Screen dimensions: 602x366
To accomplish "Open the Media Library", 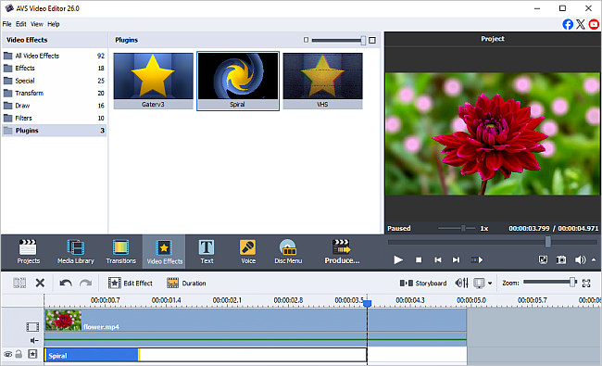I will (76, 252).
